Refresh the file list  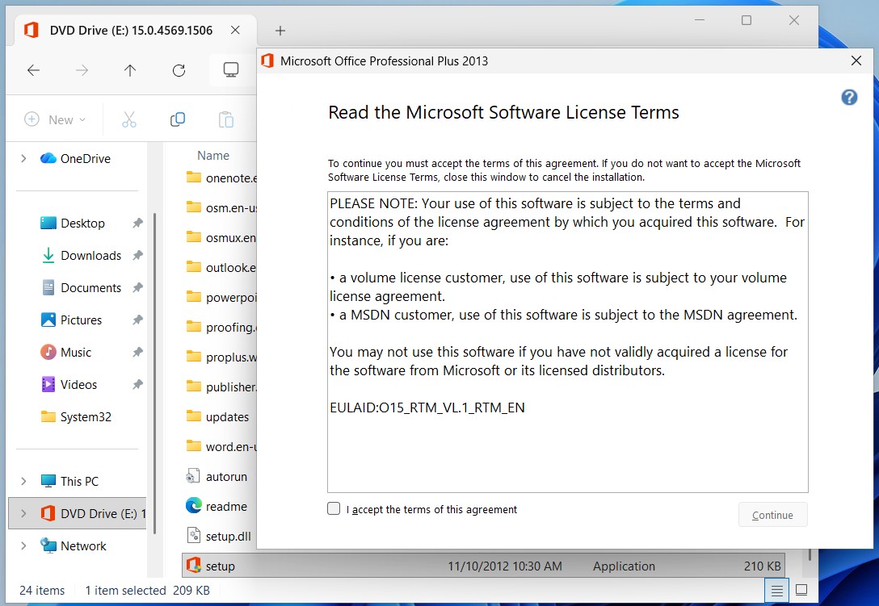pyautogui.click(x=179, y=70)
